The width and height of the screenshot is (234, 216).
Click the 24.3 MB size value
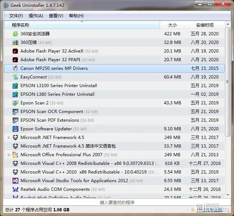coord(173,189)
